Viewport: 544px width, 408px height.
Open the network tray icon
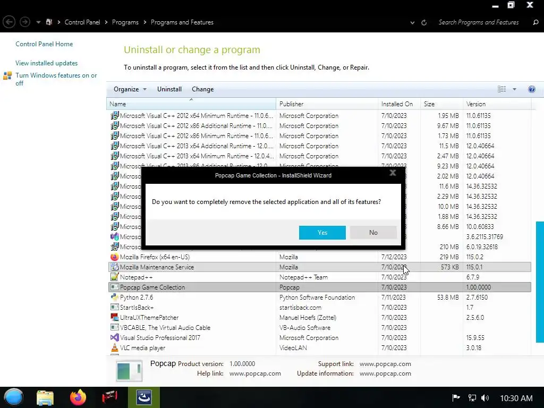[472, 398]
